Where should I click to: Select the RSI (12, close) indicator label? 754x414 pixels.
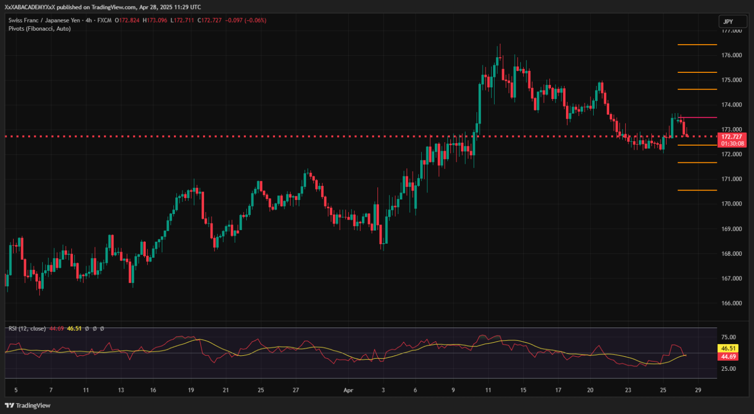pos(27,329)
